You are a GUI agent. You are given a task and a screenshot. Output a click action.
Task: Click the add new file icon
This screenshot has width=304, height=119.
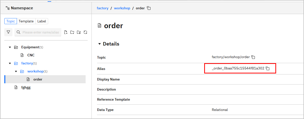[66, 32]
